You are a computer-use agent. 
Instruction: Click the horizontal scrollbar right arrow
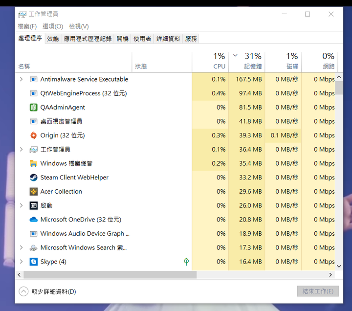coord(330,275)
